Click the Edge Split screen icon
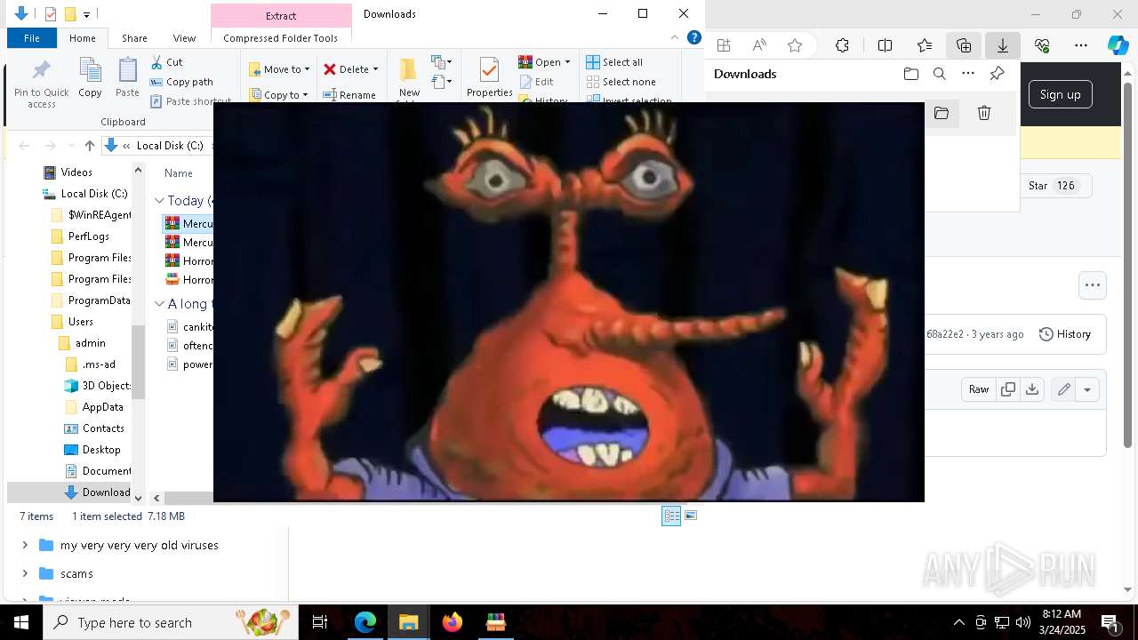Screen dimensions: 1138x640 pos(885,45)
